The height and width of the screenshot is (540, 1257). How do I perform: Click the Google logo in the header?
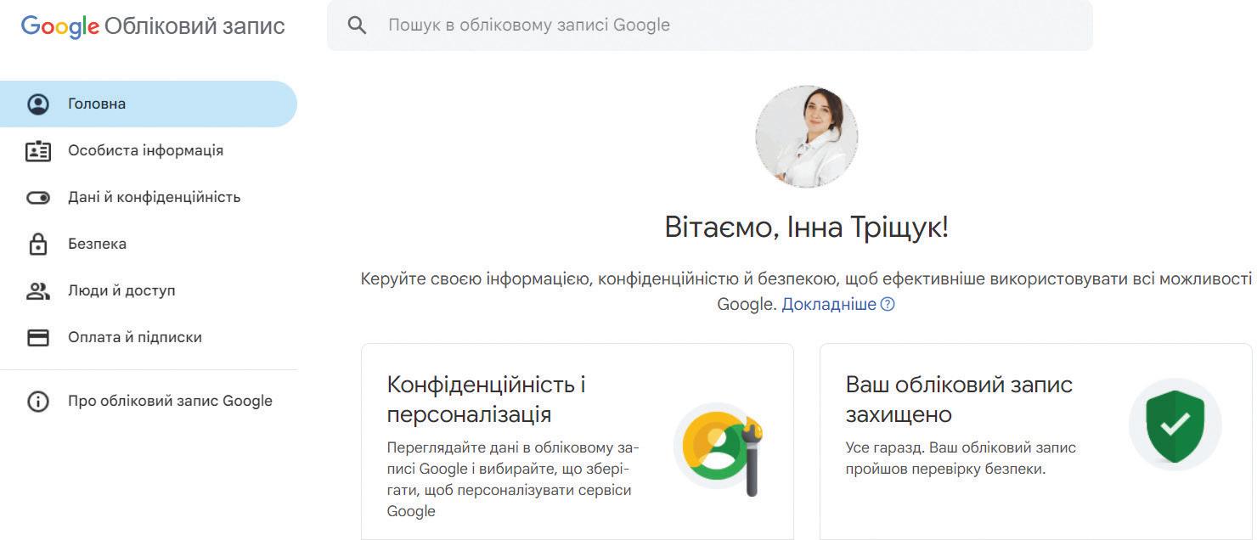[59, 26]
